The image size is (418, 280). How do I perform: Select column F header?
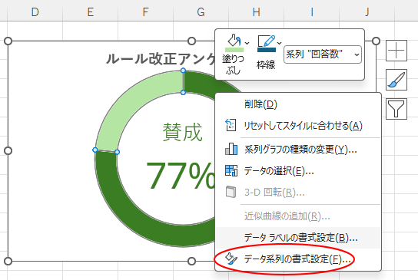point(145,12)
